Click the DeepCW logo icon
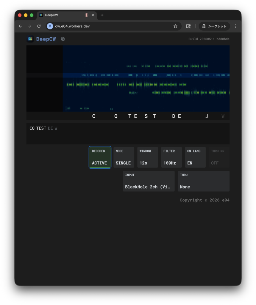The height and width of the screenshot is (305, 256). (30, 39)
